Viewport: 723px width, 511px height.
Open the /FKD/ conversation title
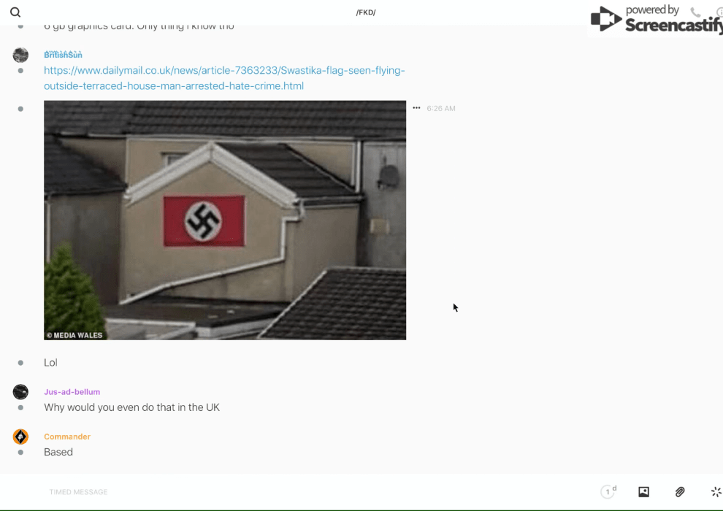365,12
